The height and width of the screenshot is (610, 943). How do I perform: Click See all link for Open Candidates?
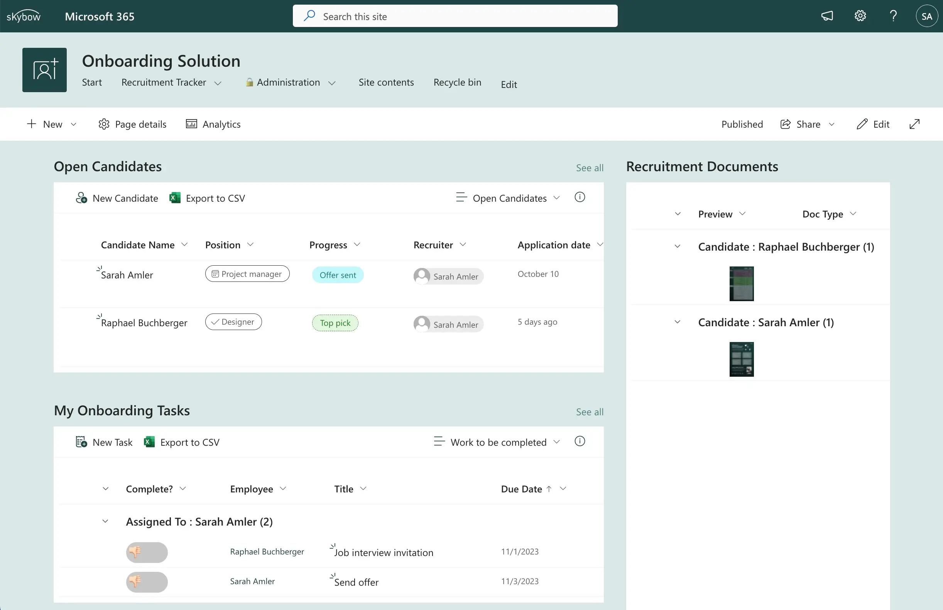pos(589,166)
